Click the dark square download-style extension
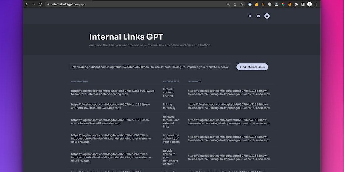 pyautogui.click(x=276, y=4)
